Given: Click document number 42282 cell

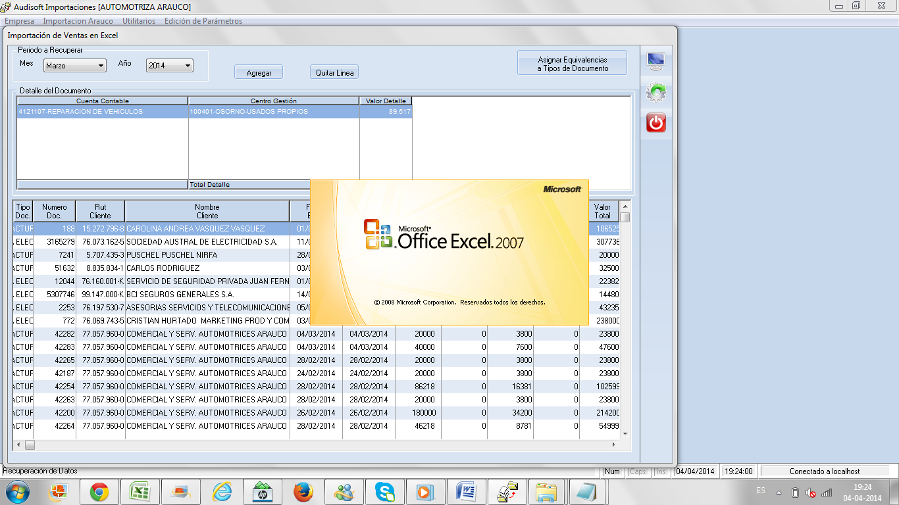Looking at the screenshot, I should pyautogui.click(x=55, y=334).
